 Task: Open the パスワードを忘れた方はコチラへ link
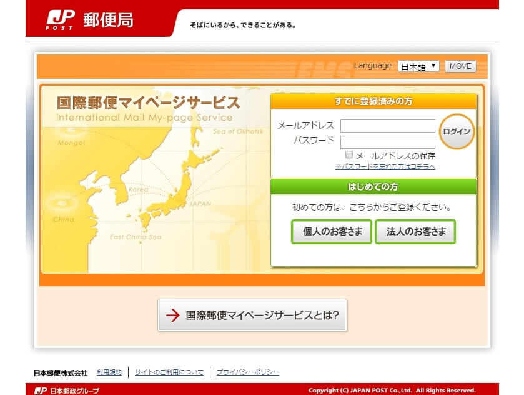click(x=385, y=166)
